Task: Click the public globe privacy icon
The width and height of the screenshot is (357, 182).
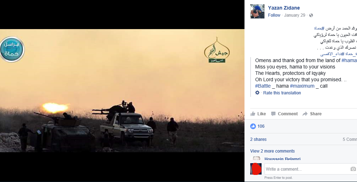Action: pyautogui.click(x=311, y=15)
